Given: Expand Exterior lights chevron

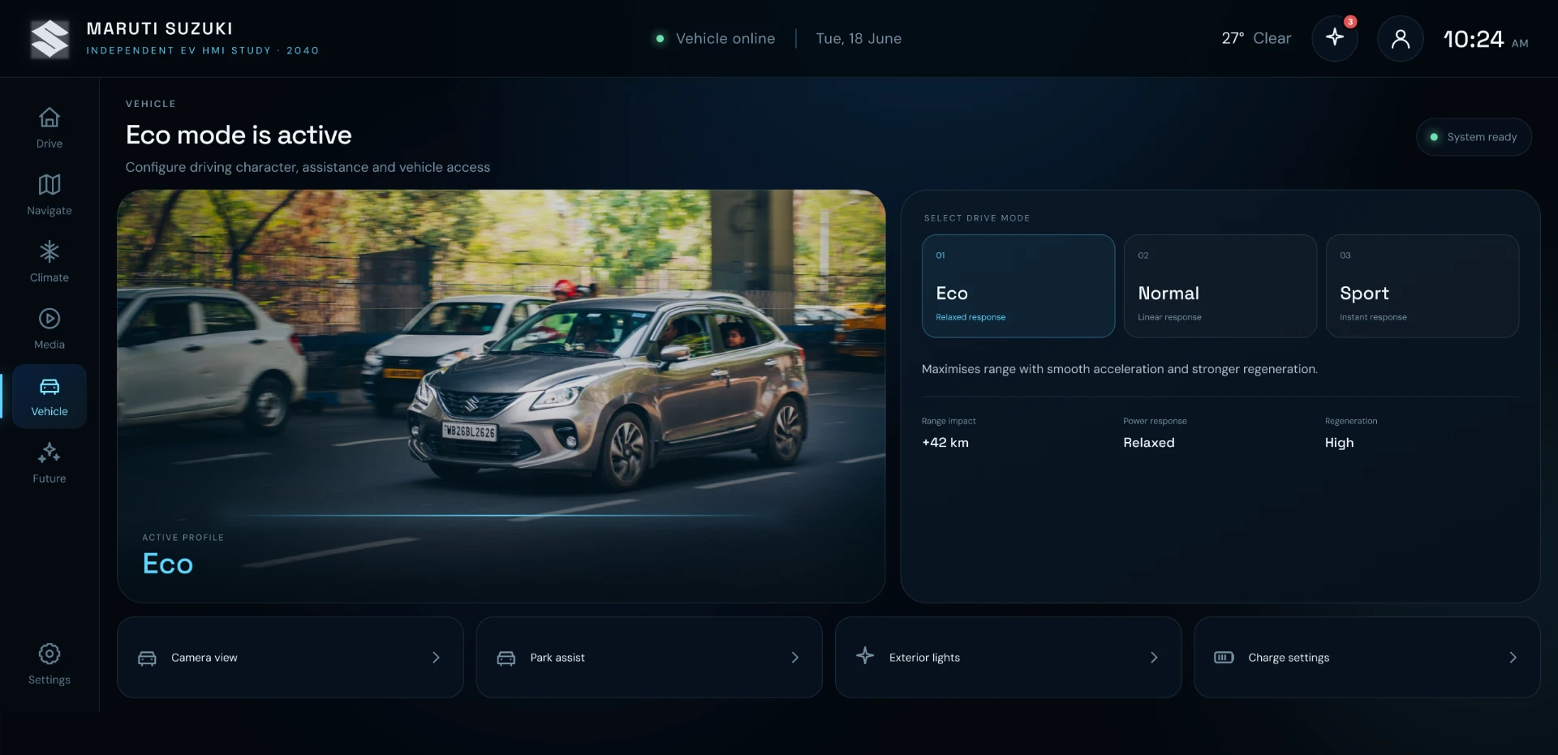Looking at the screenshot, I should (1154, 658).
